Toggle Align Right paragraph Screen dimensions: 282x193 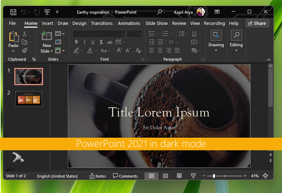click(x=168, y=50)
